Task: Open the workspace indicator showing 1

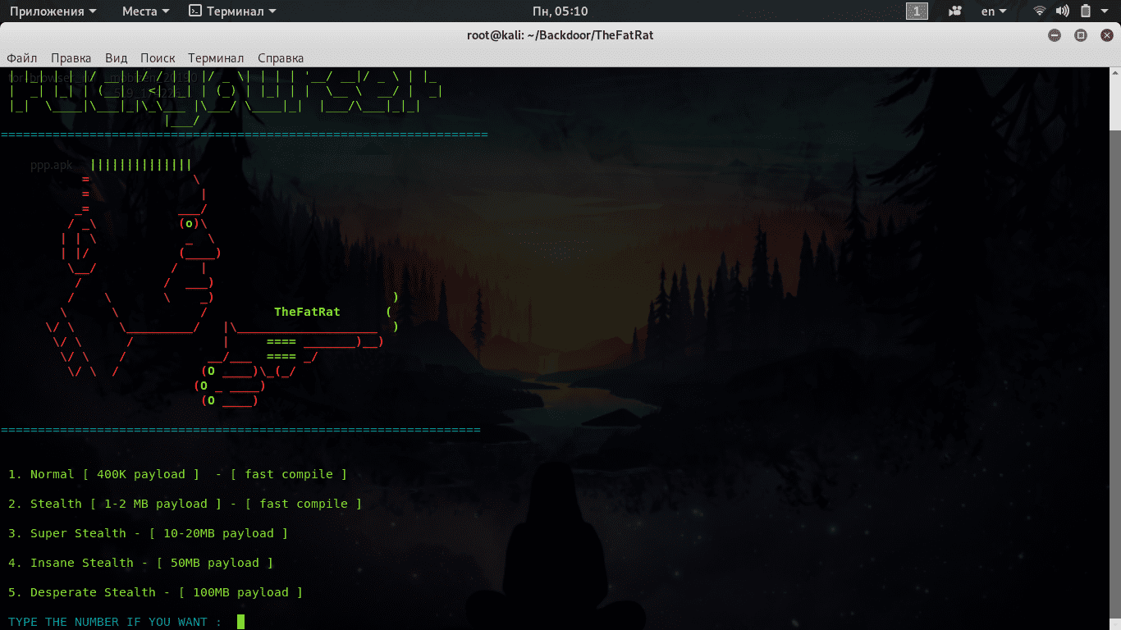Action: point(917,11)
